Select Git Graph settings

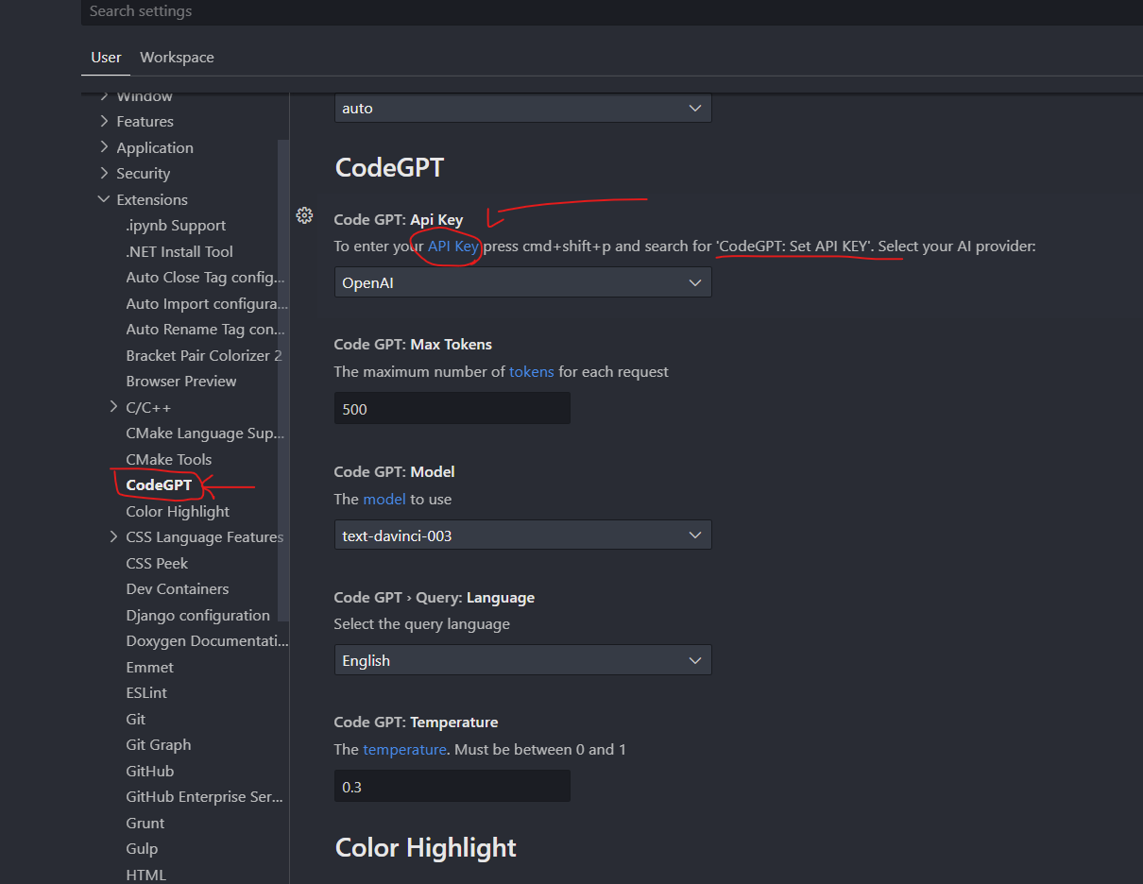click(x=159, y=744)
